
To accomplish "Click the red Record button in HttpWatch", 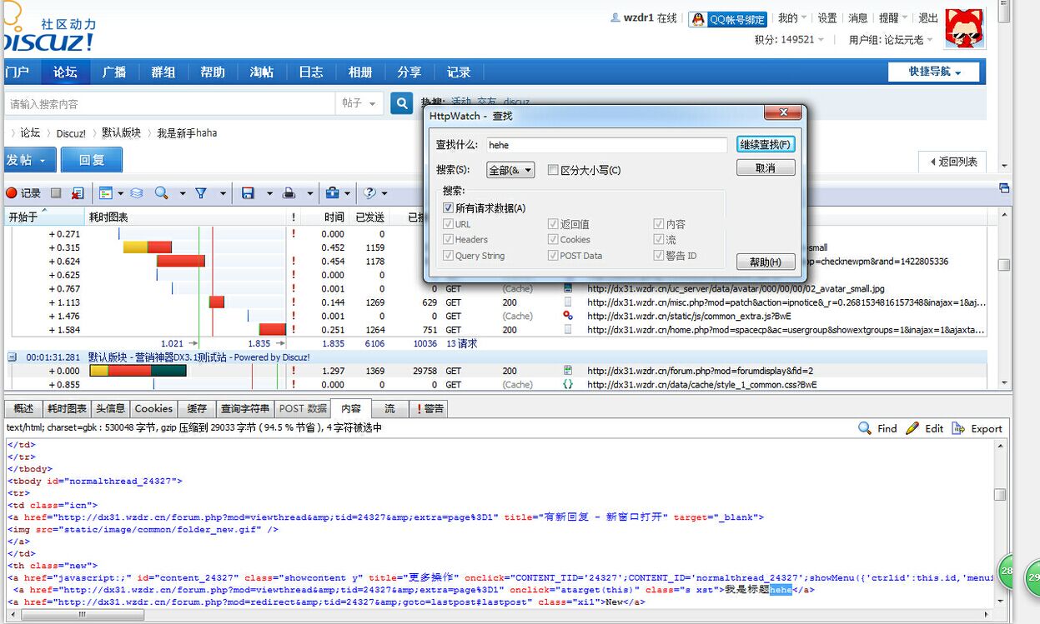I will coord(23,193).
